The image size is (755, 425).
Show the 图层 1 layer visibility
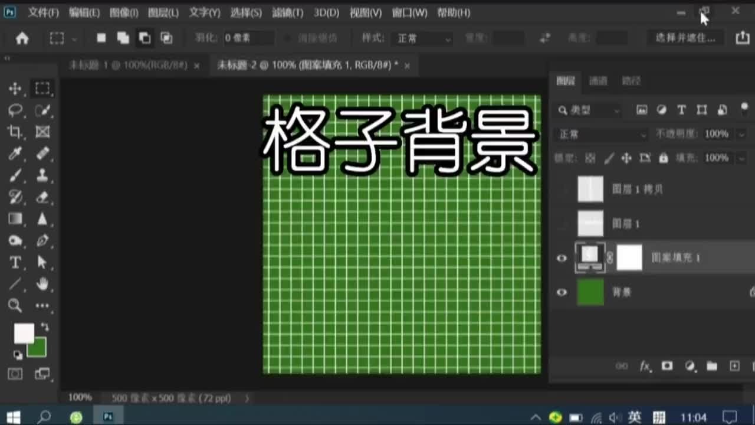tap(562, 224)
